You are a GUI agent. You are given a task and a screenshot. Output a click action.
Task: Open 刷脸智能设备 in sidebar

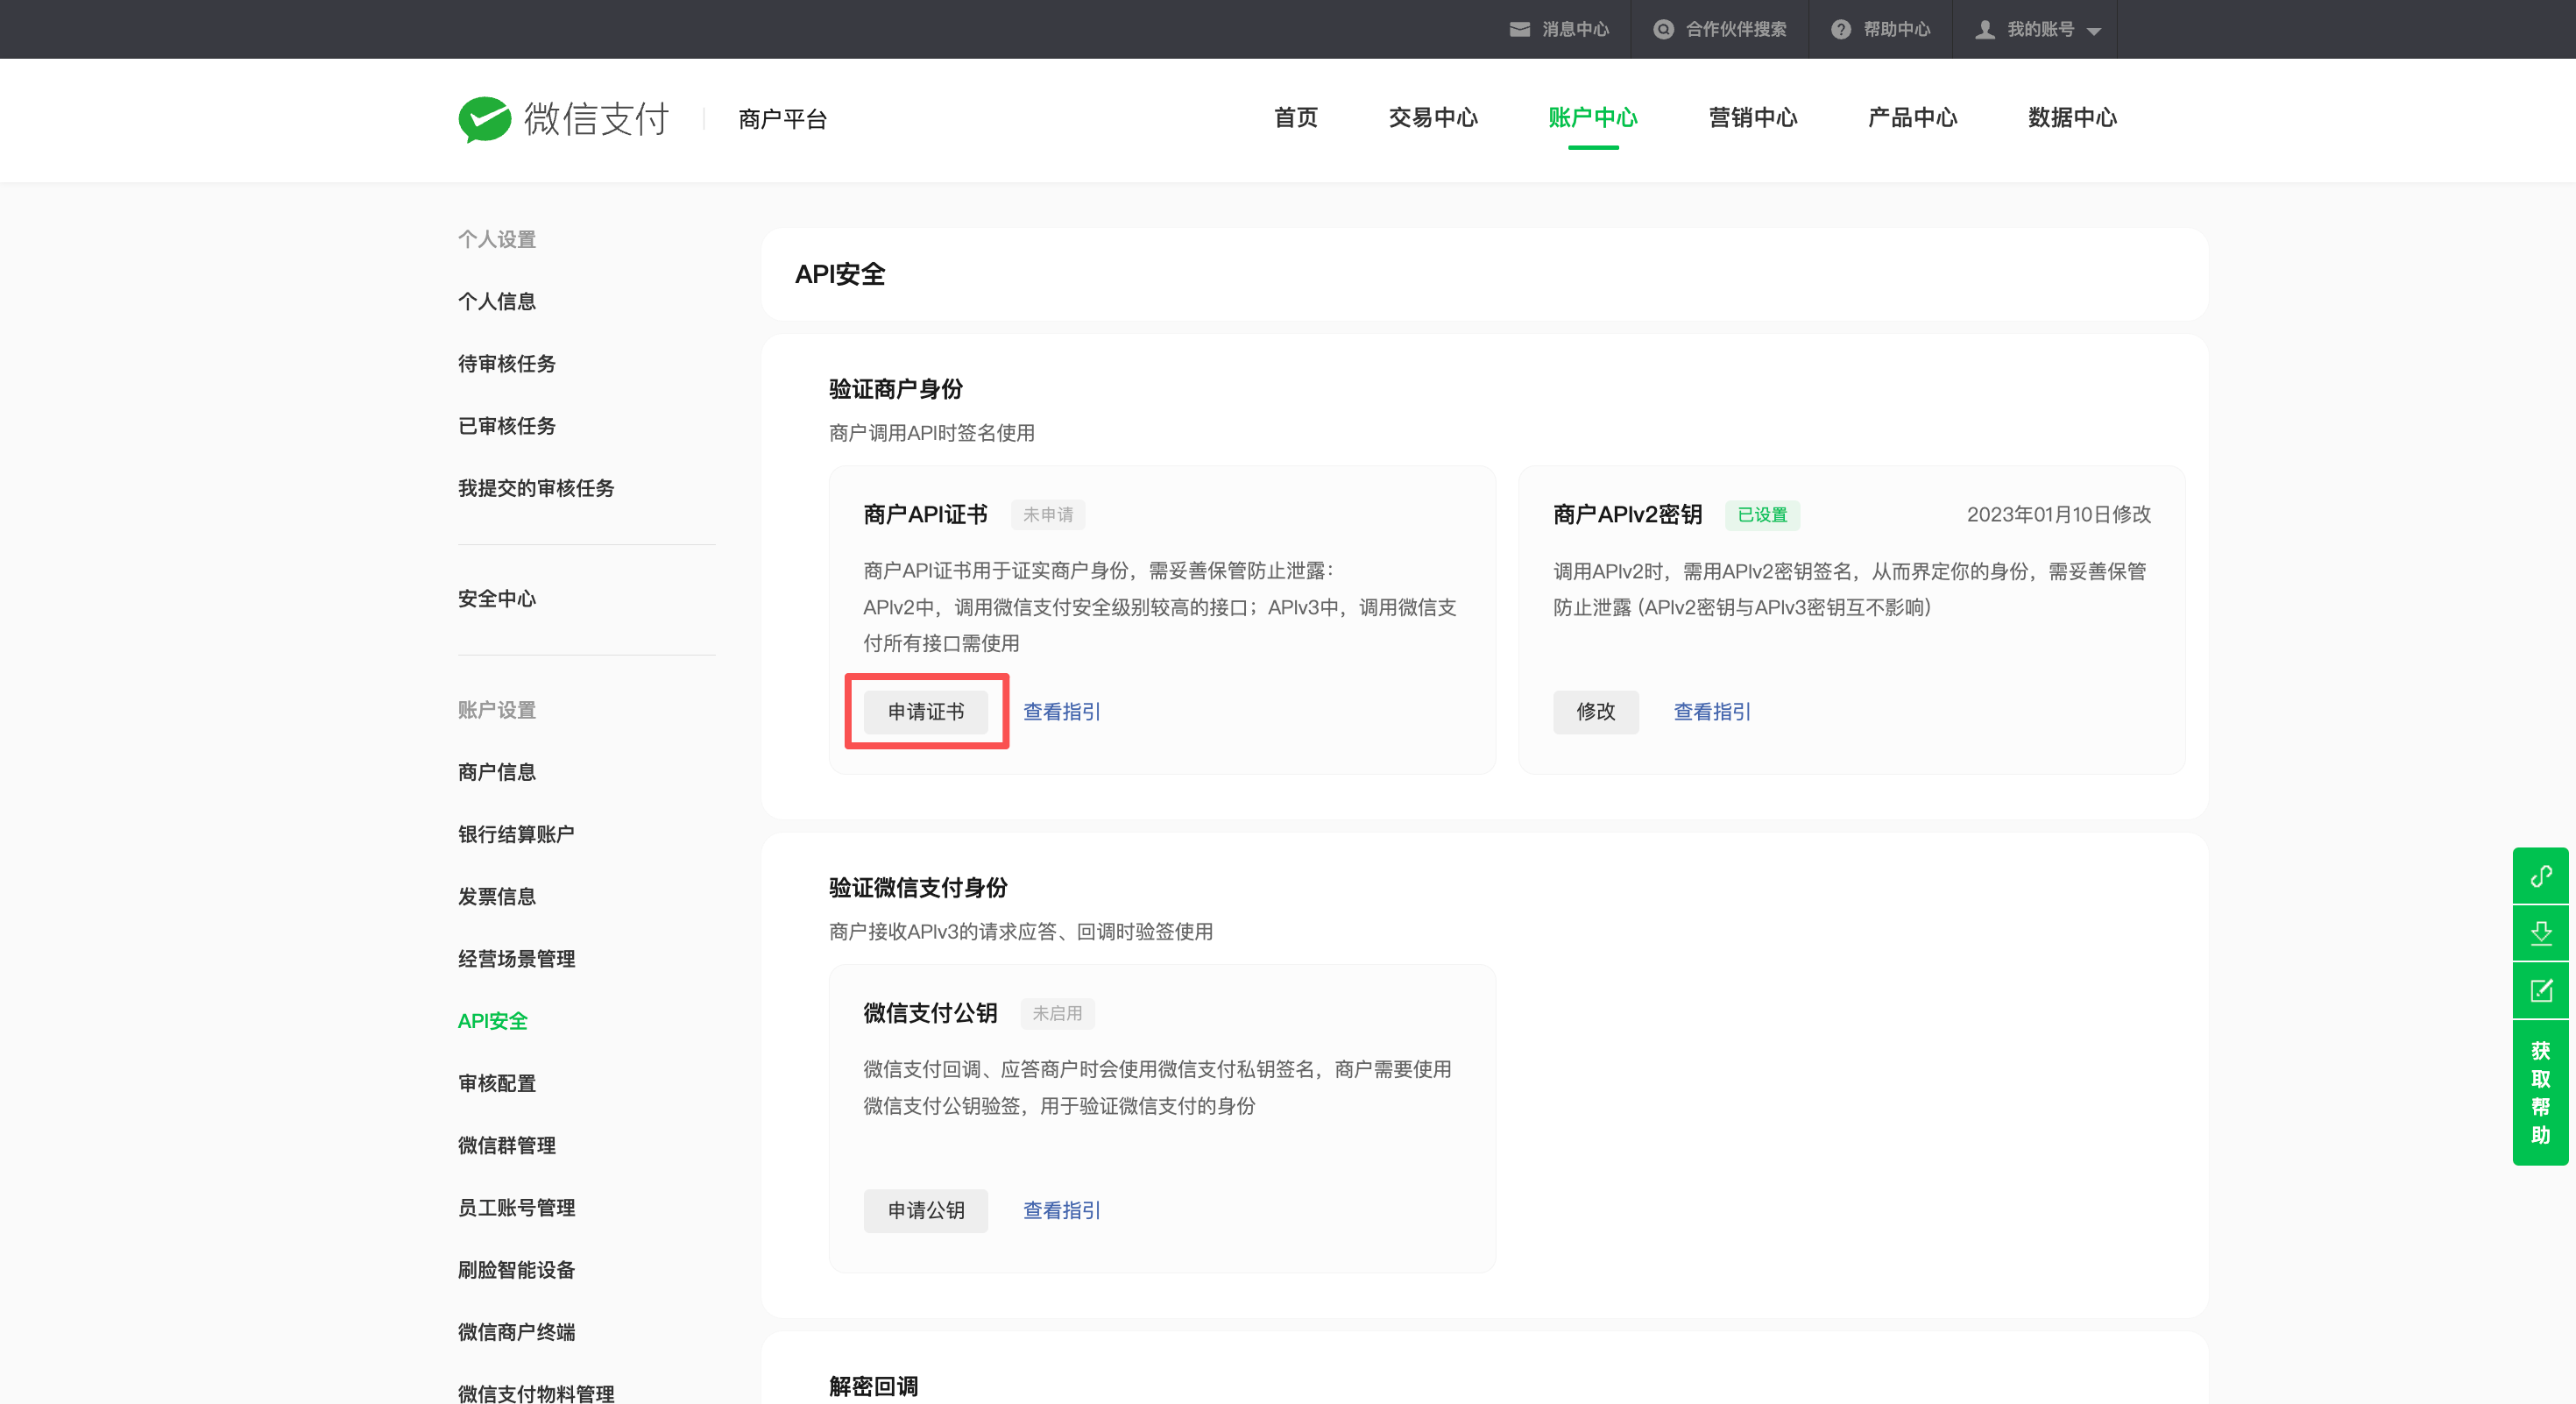click(516, 1269)
